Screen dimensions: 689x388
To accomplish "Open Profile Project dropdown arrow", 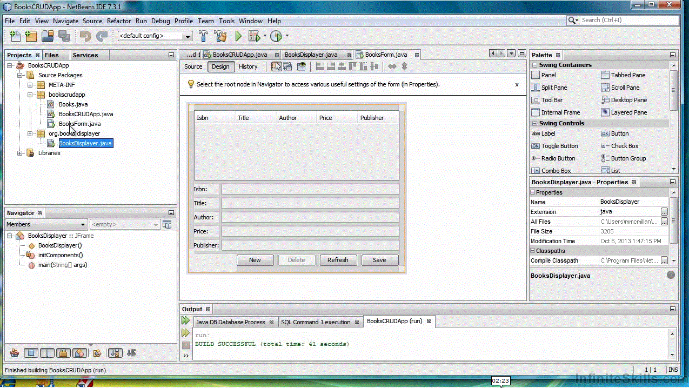I will 287,36.
